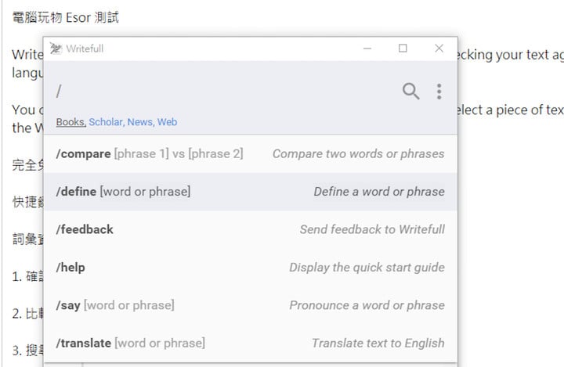
Task: Open the three-dot options menu
Action: pyautogui.click(x=439, y=92)
